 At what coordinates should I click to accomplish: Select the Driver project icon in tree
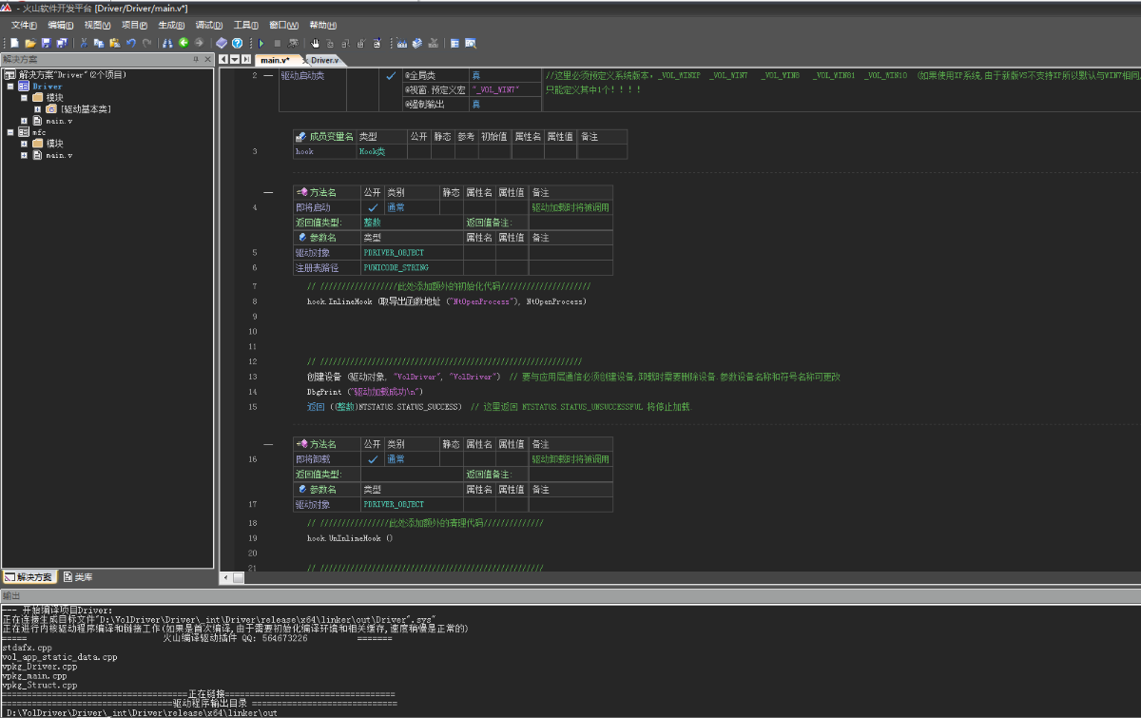[x=23, y=86]
